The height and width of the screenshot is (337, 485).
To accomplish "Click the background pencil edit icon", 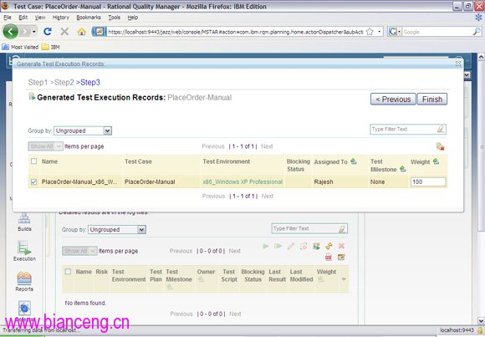I will tap(290, 246).
